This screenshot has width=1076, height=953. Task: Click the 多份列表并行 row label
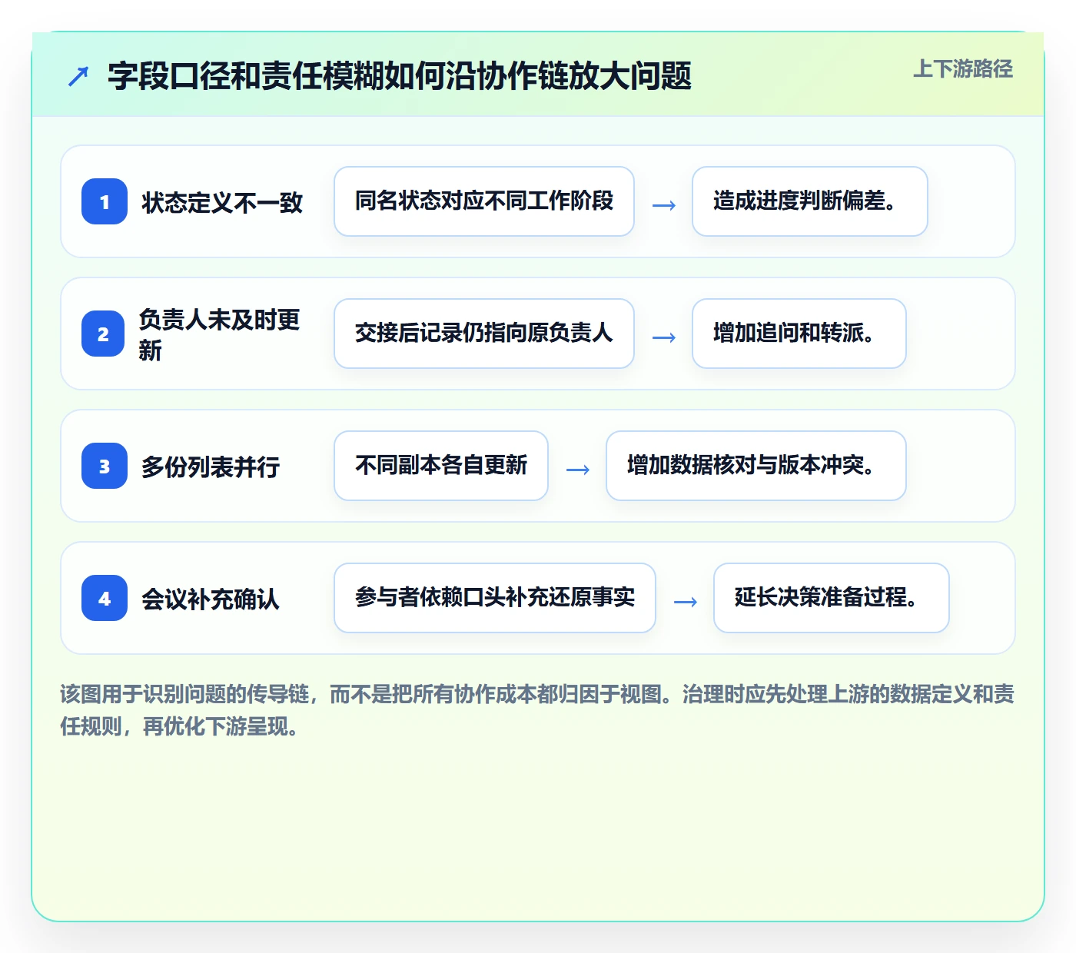(x=211, y=467)
